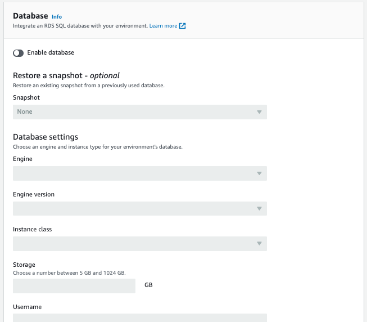The width and height of the screenshot is (367, 322).
Task: Open the Engine selection box
Action: click(x=135, y=173)
